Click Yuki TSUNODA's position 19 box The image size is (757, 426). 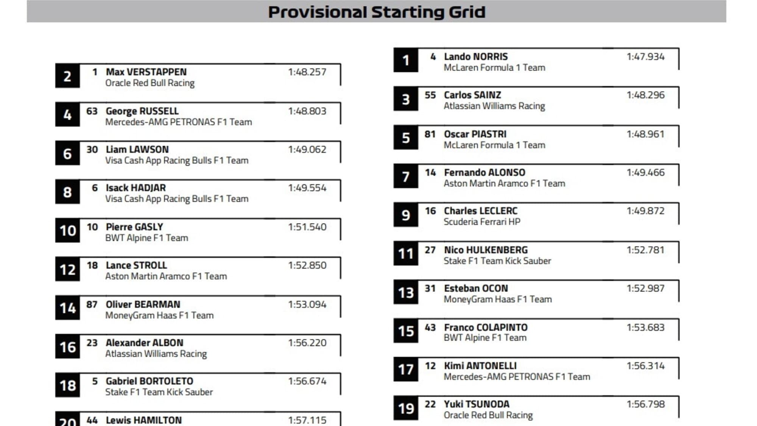click(x=406, y=408)
